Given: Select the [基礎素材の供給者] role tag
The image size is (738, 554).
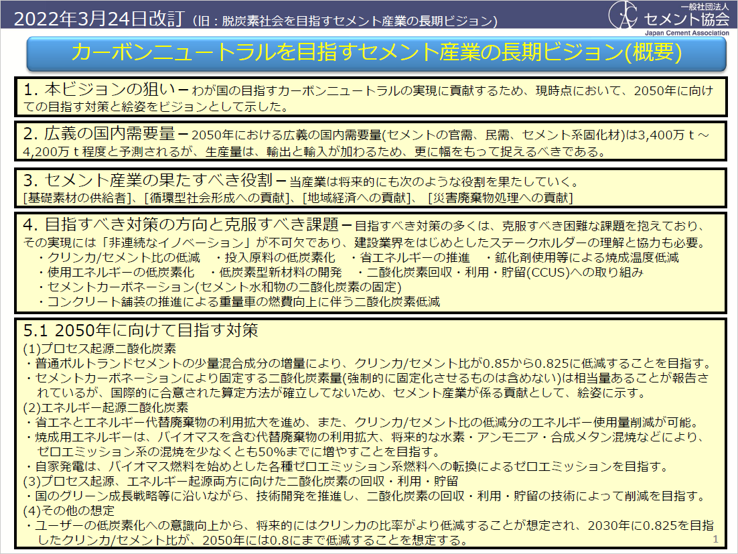Looking at the screenshot, I should click(70, 194).
